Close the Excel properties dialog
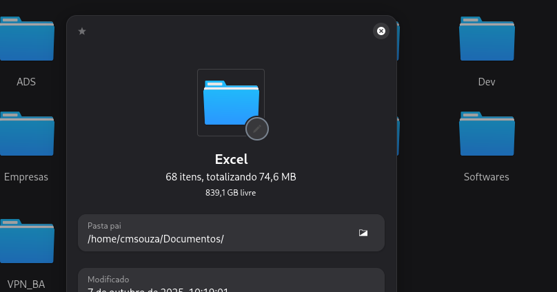557x292 pixels. pos(381,31)
